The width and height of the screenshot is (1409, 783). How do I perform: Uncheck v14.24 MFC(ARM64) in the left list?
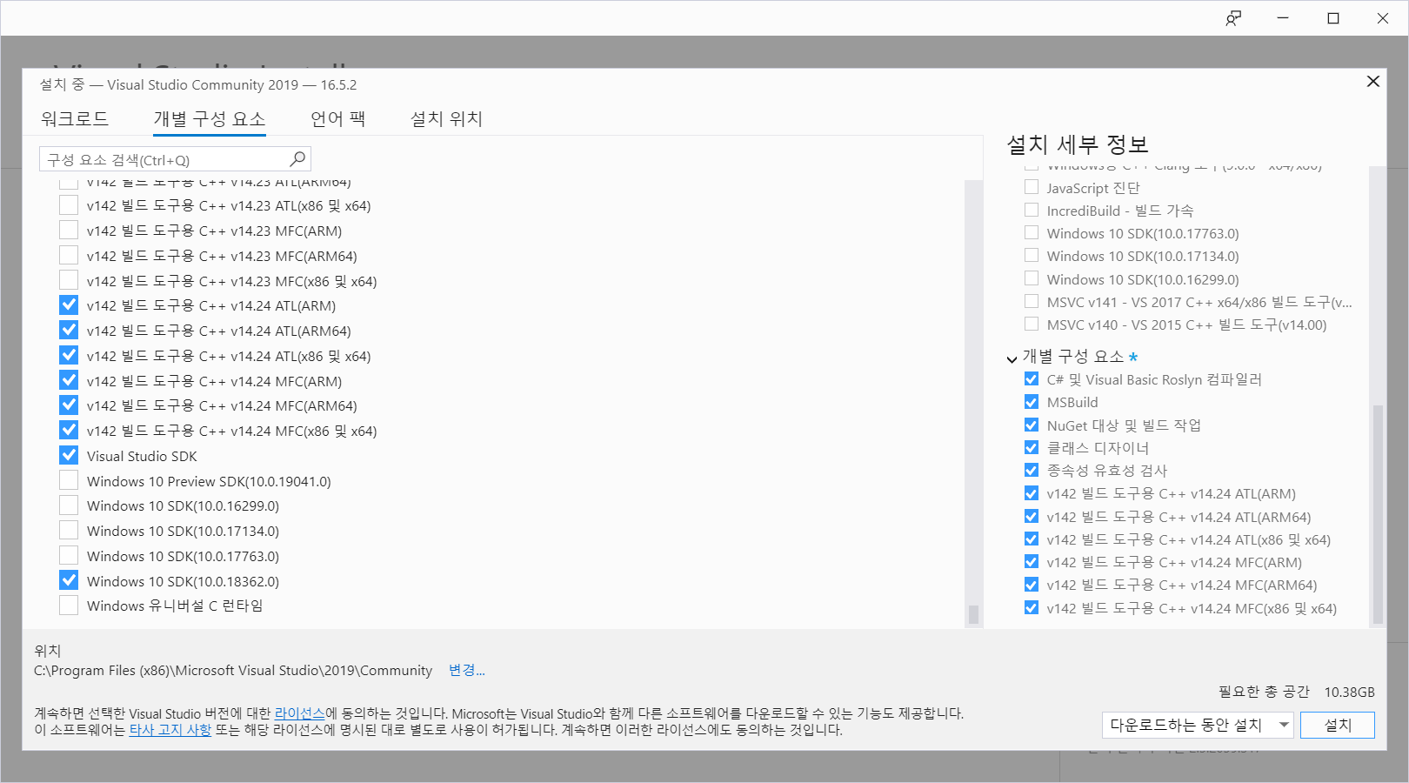pos(69,405)
